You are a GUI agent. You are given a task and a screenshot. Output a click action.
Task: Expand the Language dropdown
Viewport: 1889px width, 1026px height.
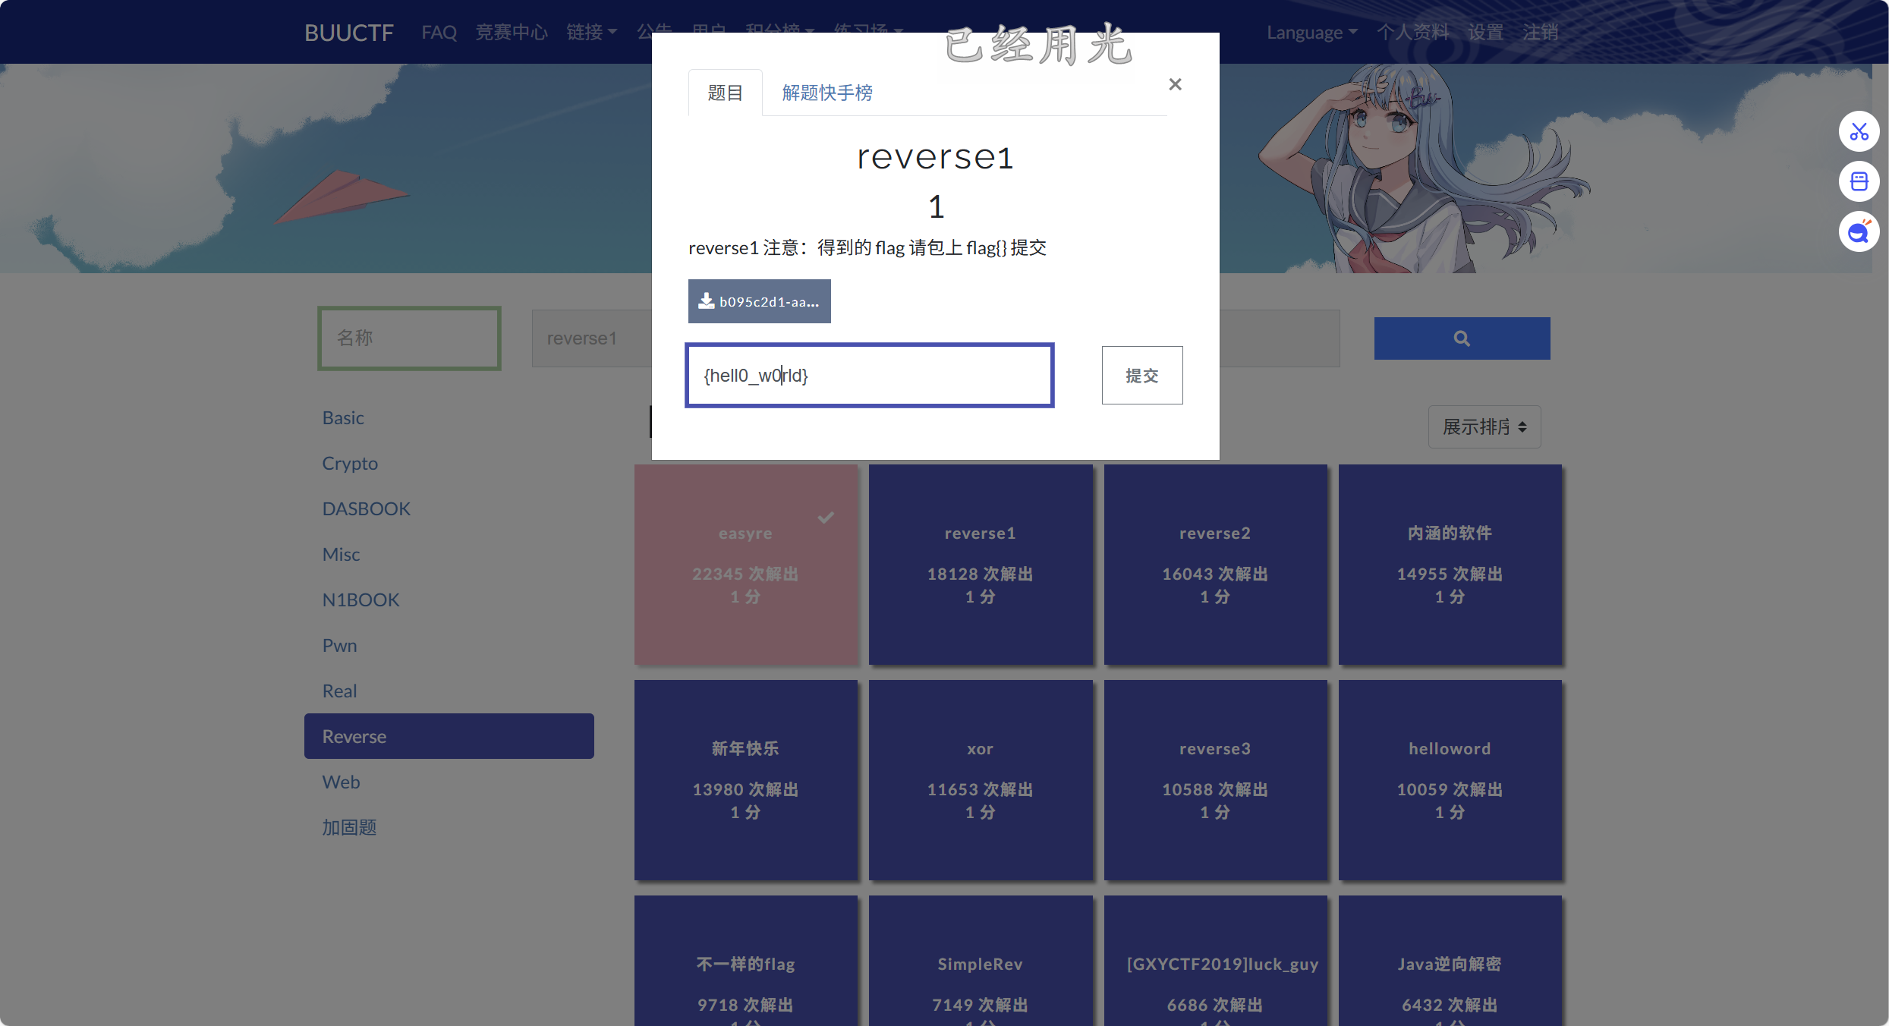tap(1311, 33)
